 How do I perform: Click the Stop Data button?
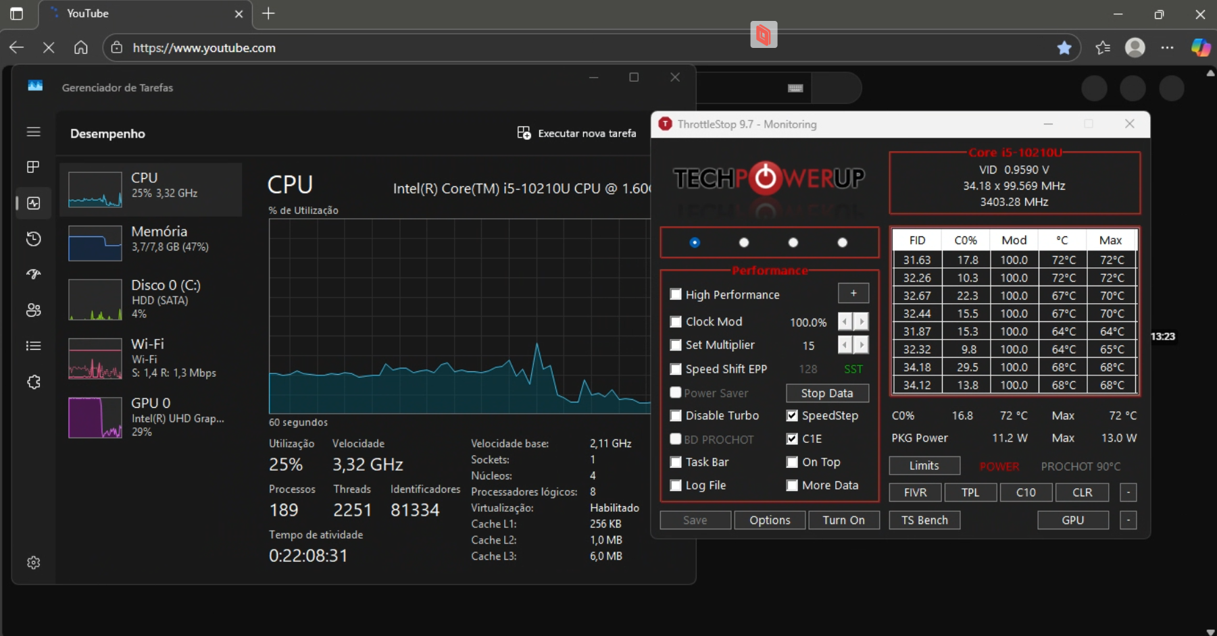click(826, 393)
